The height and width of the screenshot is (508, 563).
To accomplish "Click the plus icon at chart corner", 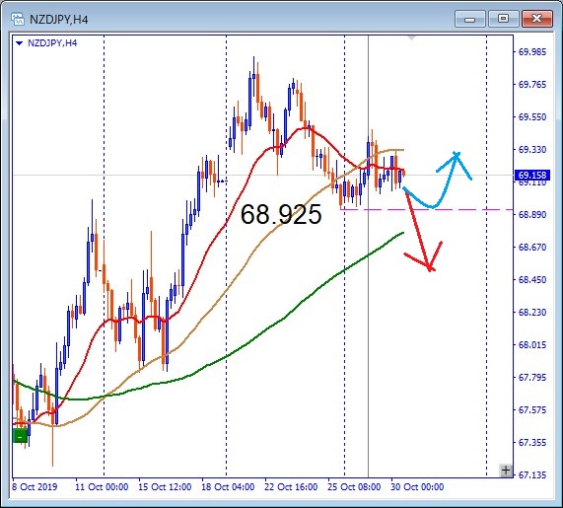I will tap(506, 470).
